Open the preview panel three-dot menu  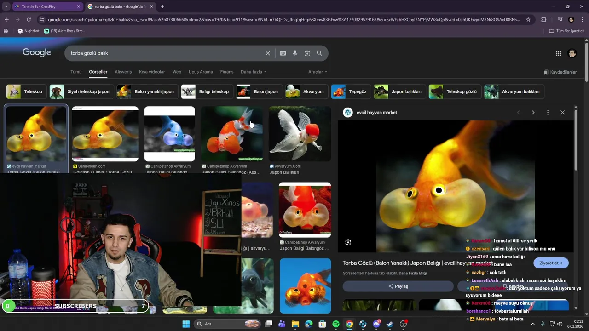[x=548, y=113]
